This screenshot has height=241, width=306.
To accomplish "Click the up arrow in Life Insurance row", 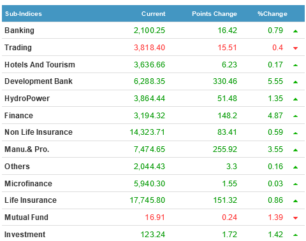I will [295, 201].
